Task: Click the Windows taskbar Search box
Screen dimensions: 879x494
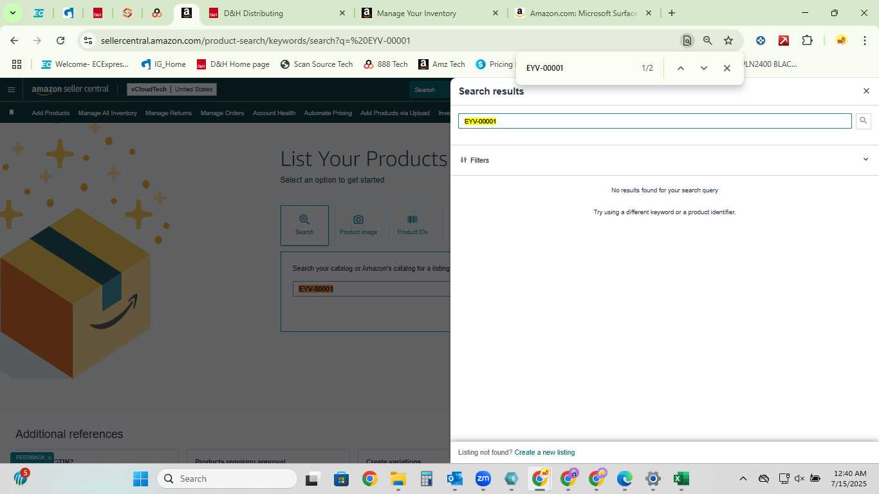Action: [x=227, y=479]
